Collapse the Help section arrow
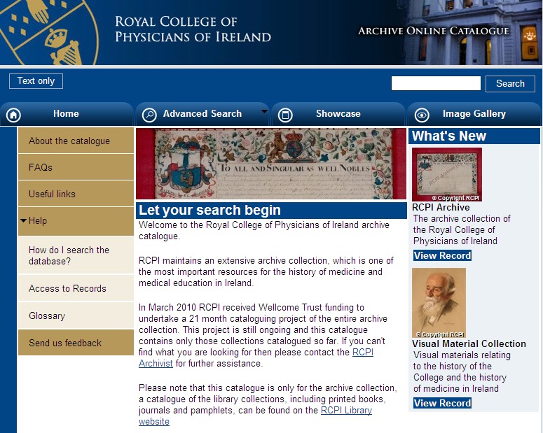 click(x=23, y=220)
